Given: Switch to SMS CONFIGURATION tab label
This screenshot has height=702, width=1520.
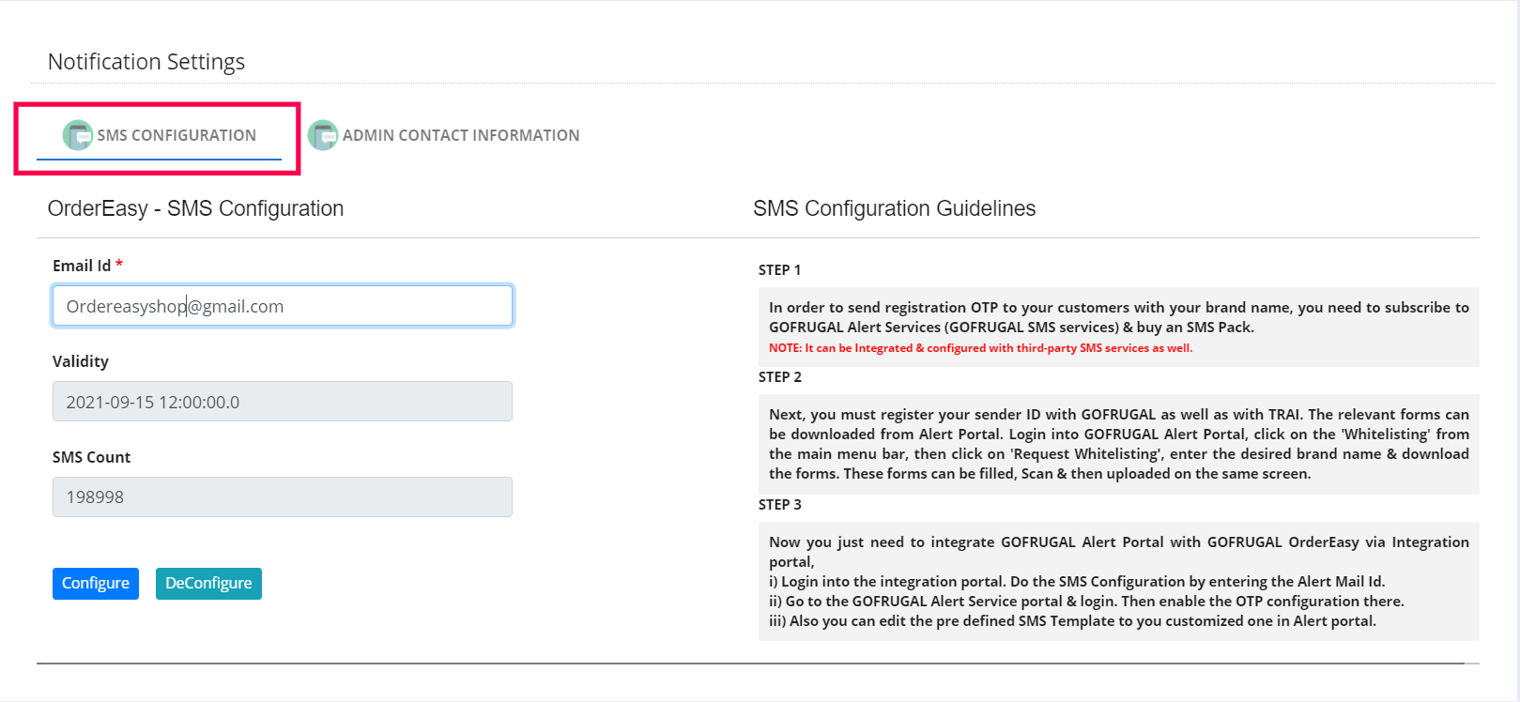Looking at the screenshot, I should pyautogui.click(x=177, y=135).
